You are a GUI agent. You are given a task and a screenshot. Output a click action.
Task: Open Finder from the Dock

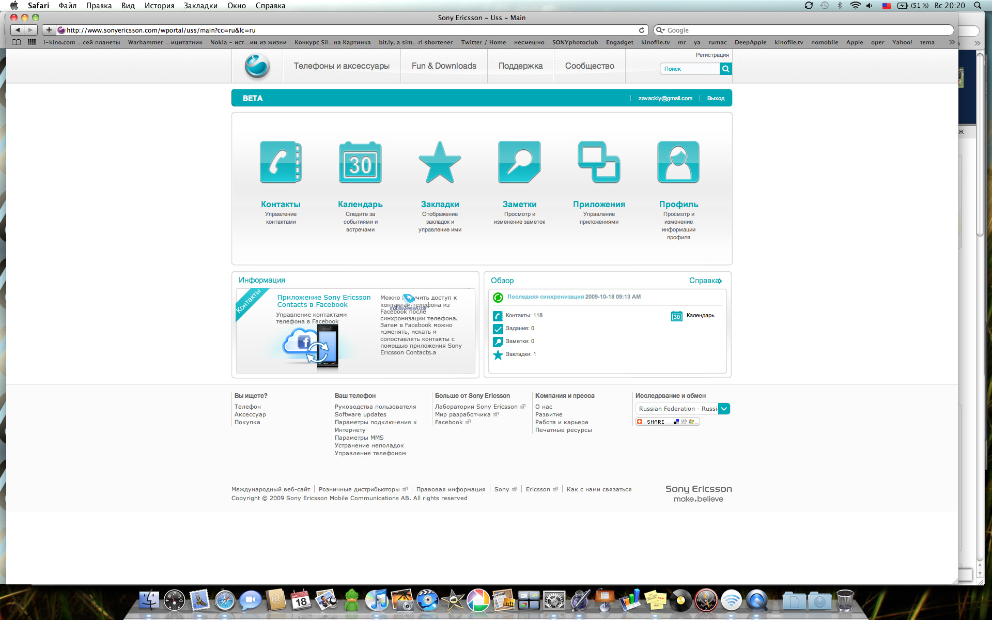(x=149, y=600)
